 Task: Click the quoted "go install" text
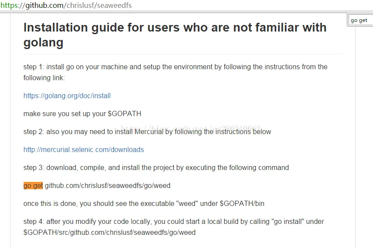coord(288,222)
